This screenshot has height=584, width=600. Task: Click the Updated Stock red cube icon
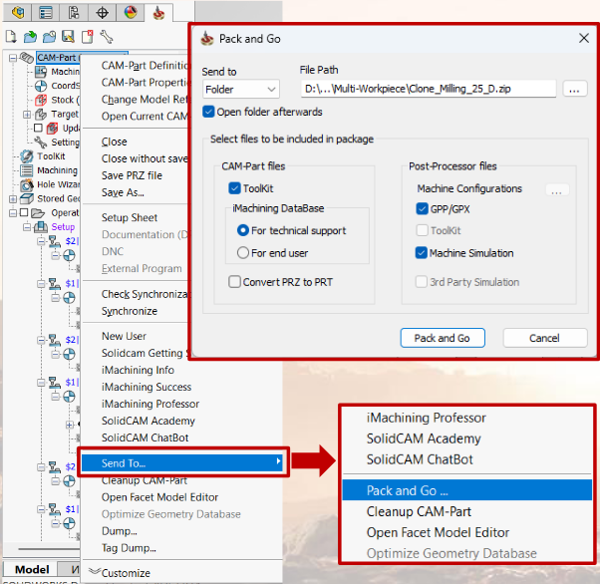tap(52, 129)
